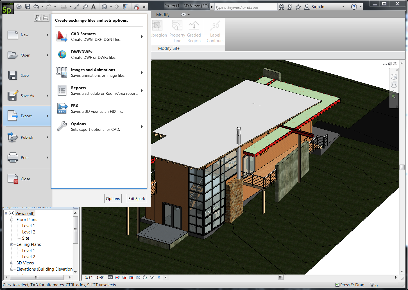
Task: Open the Publish submenu
Action: pos(28,137)
